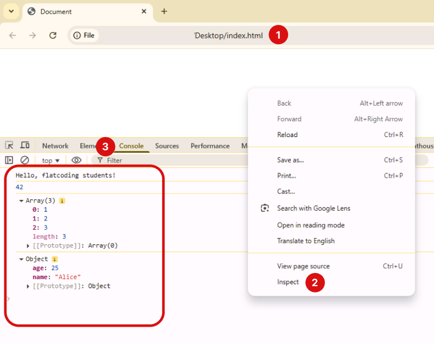Choose Translate to English

click(331, 241)
